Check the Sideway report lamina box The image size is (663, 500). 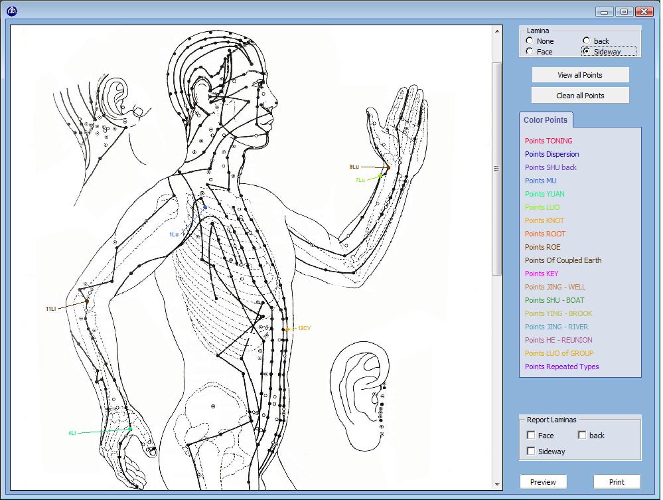tap(531, 452)
